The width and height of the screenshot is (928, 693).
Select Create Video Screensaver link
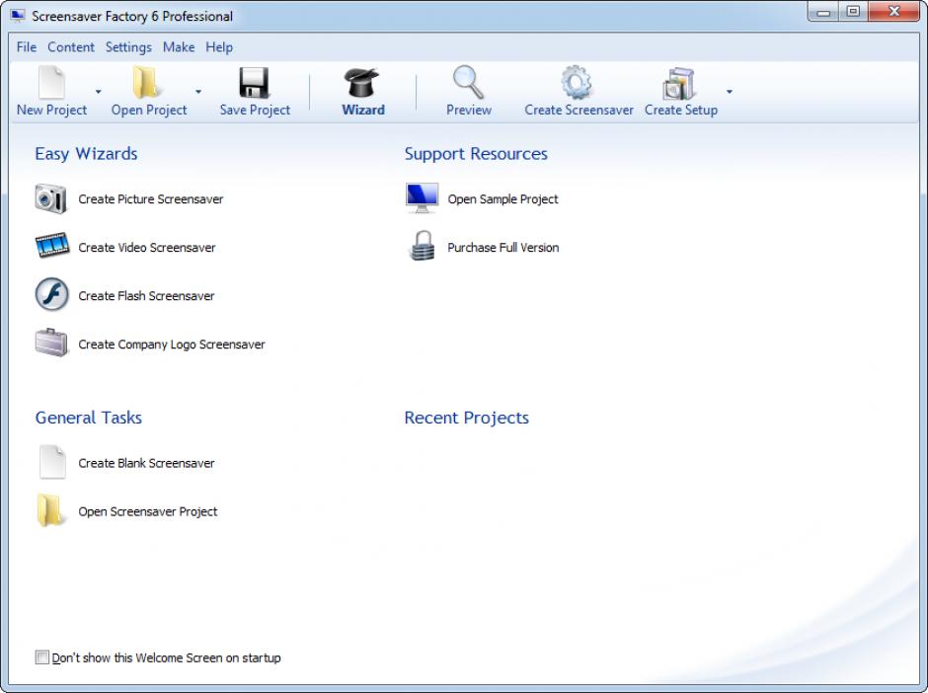[147, 248]
